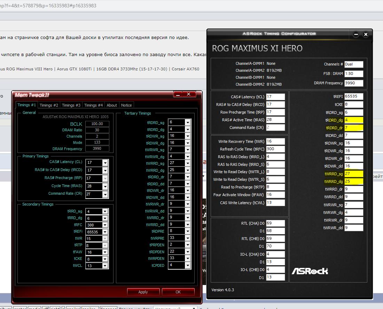Click the BCLK field showing 100.00
This screenshot has width=383, height=309.
[x=97, y=124]
